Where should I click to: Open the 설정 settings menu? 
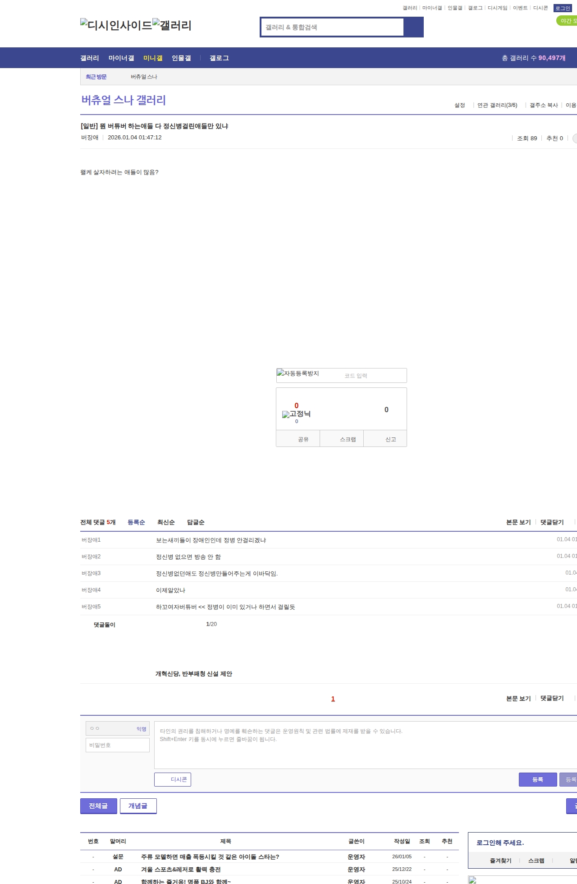(x=459, y=105)
